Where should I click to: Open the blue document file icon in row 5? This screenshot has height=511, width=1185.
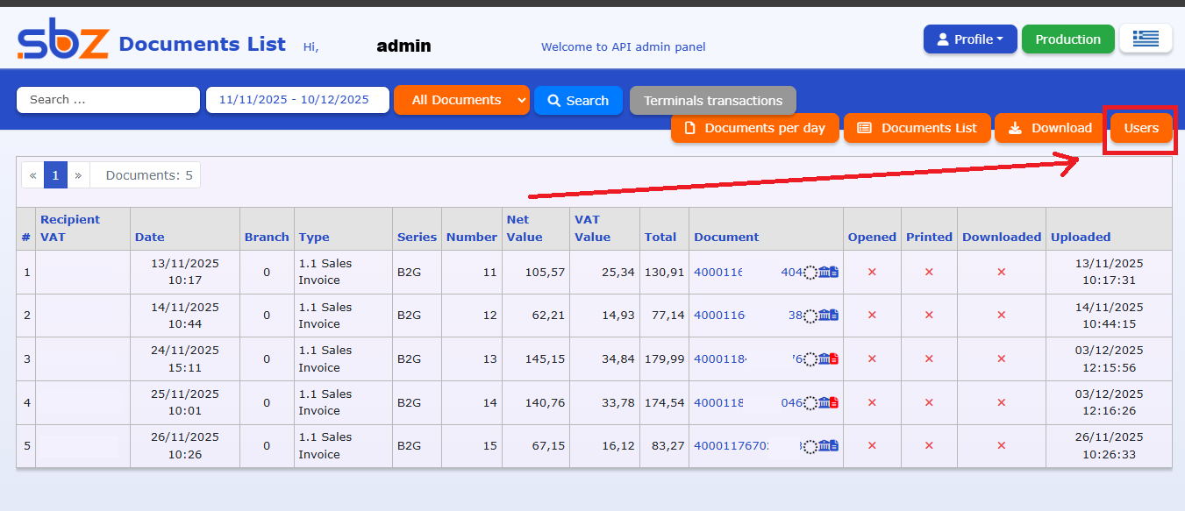pyautogui.click(x=834, y=446)
